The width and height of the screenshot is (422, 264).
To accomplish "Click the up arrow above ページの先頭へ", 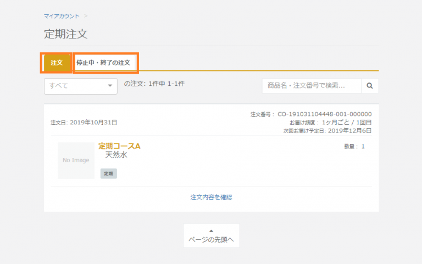I will (x=212, y=230).
